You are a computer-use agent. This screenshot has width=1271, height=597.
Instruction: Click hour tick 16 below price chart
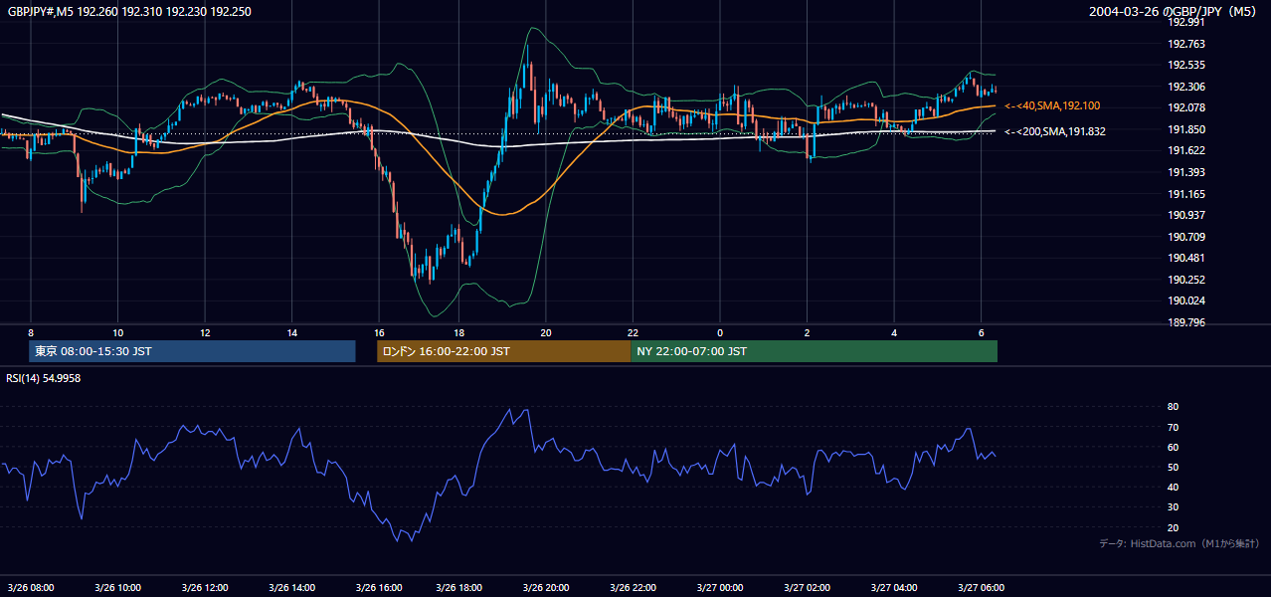click(378, 332)
